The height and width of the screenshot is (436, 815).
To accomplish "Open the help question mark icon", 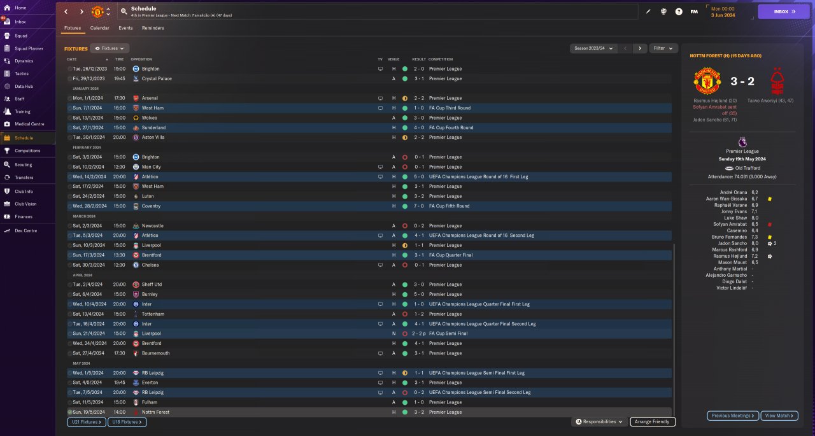I will [x=679, y=11].
